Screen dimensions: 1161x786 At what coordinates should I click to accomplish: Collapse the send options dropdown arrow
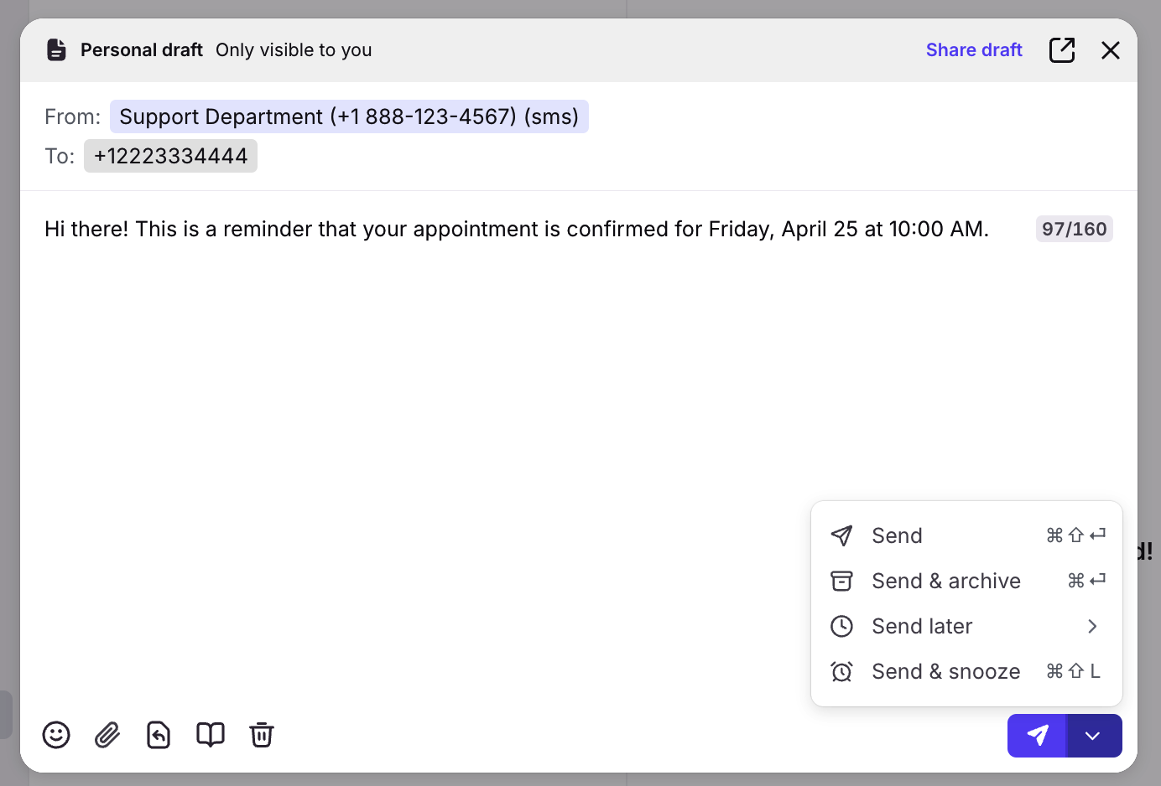[x=1092, y=736]
